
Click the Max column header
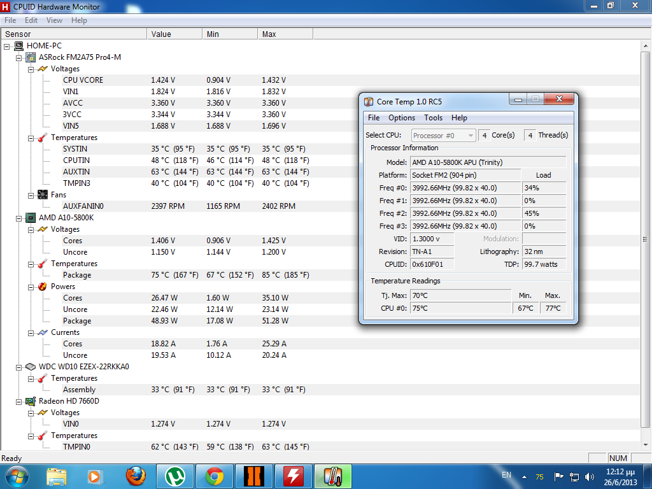pos(285,34)
